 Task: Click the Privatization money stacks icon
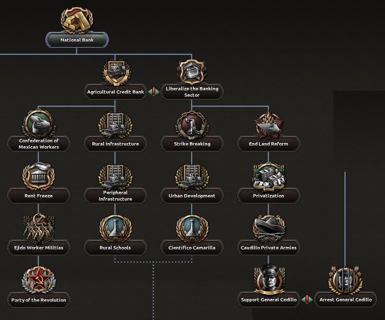tap(268, 177)
